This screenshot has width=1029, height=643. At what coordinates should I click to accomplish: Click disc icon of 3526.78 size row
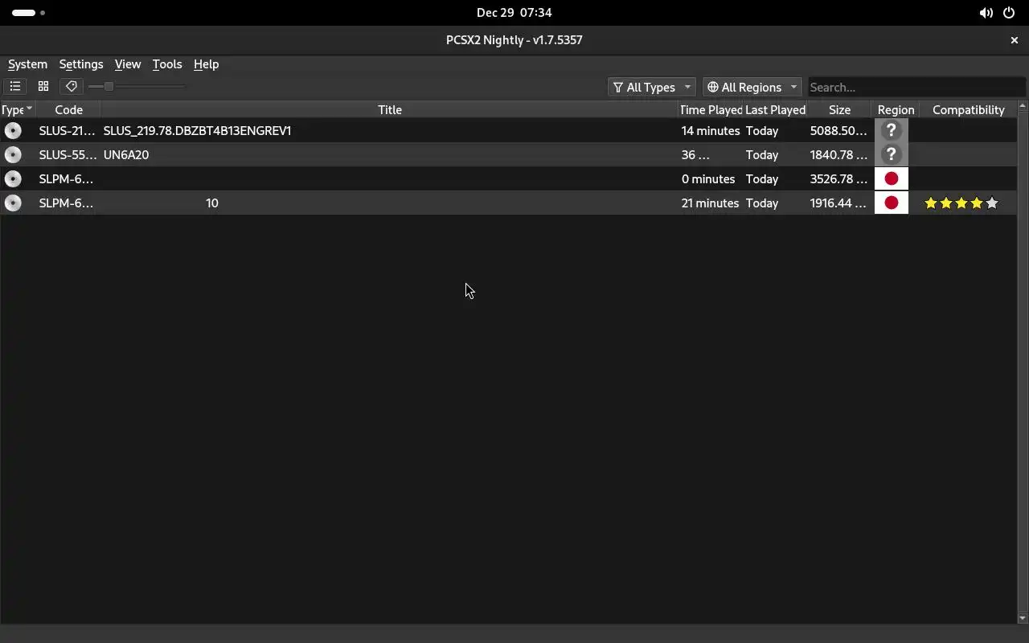[13, 178]
